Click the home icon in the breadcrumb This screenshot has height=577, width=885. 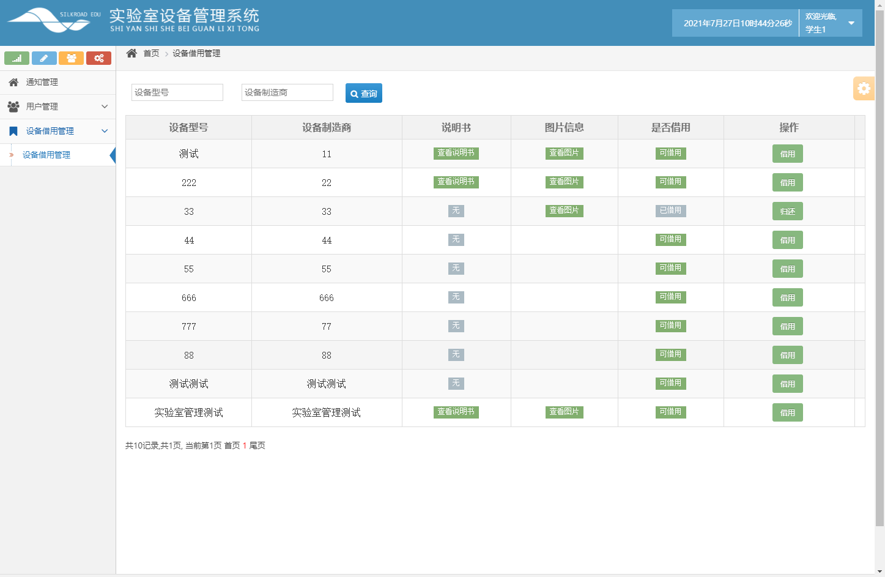131,53
